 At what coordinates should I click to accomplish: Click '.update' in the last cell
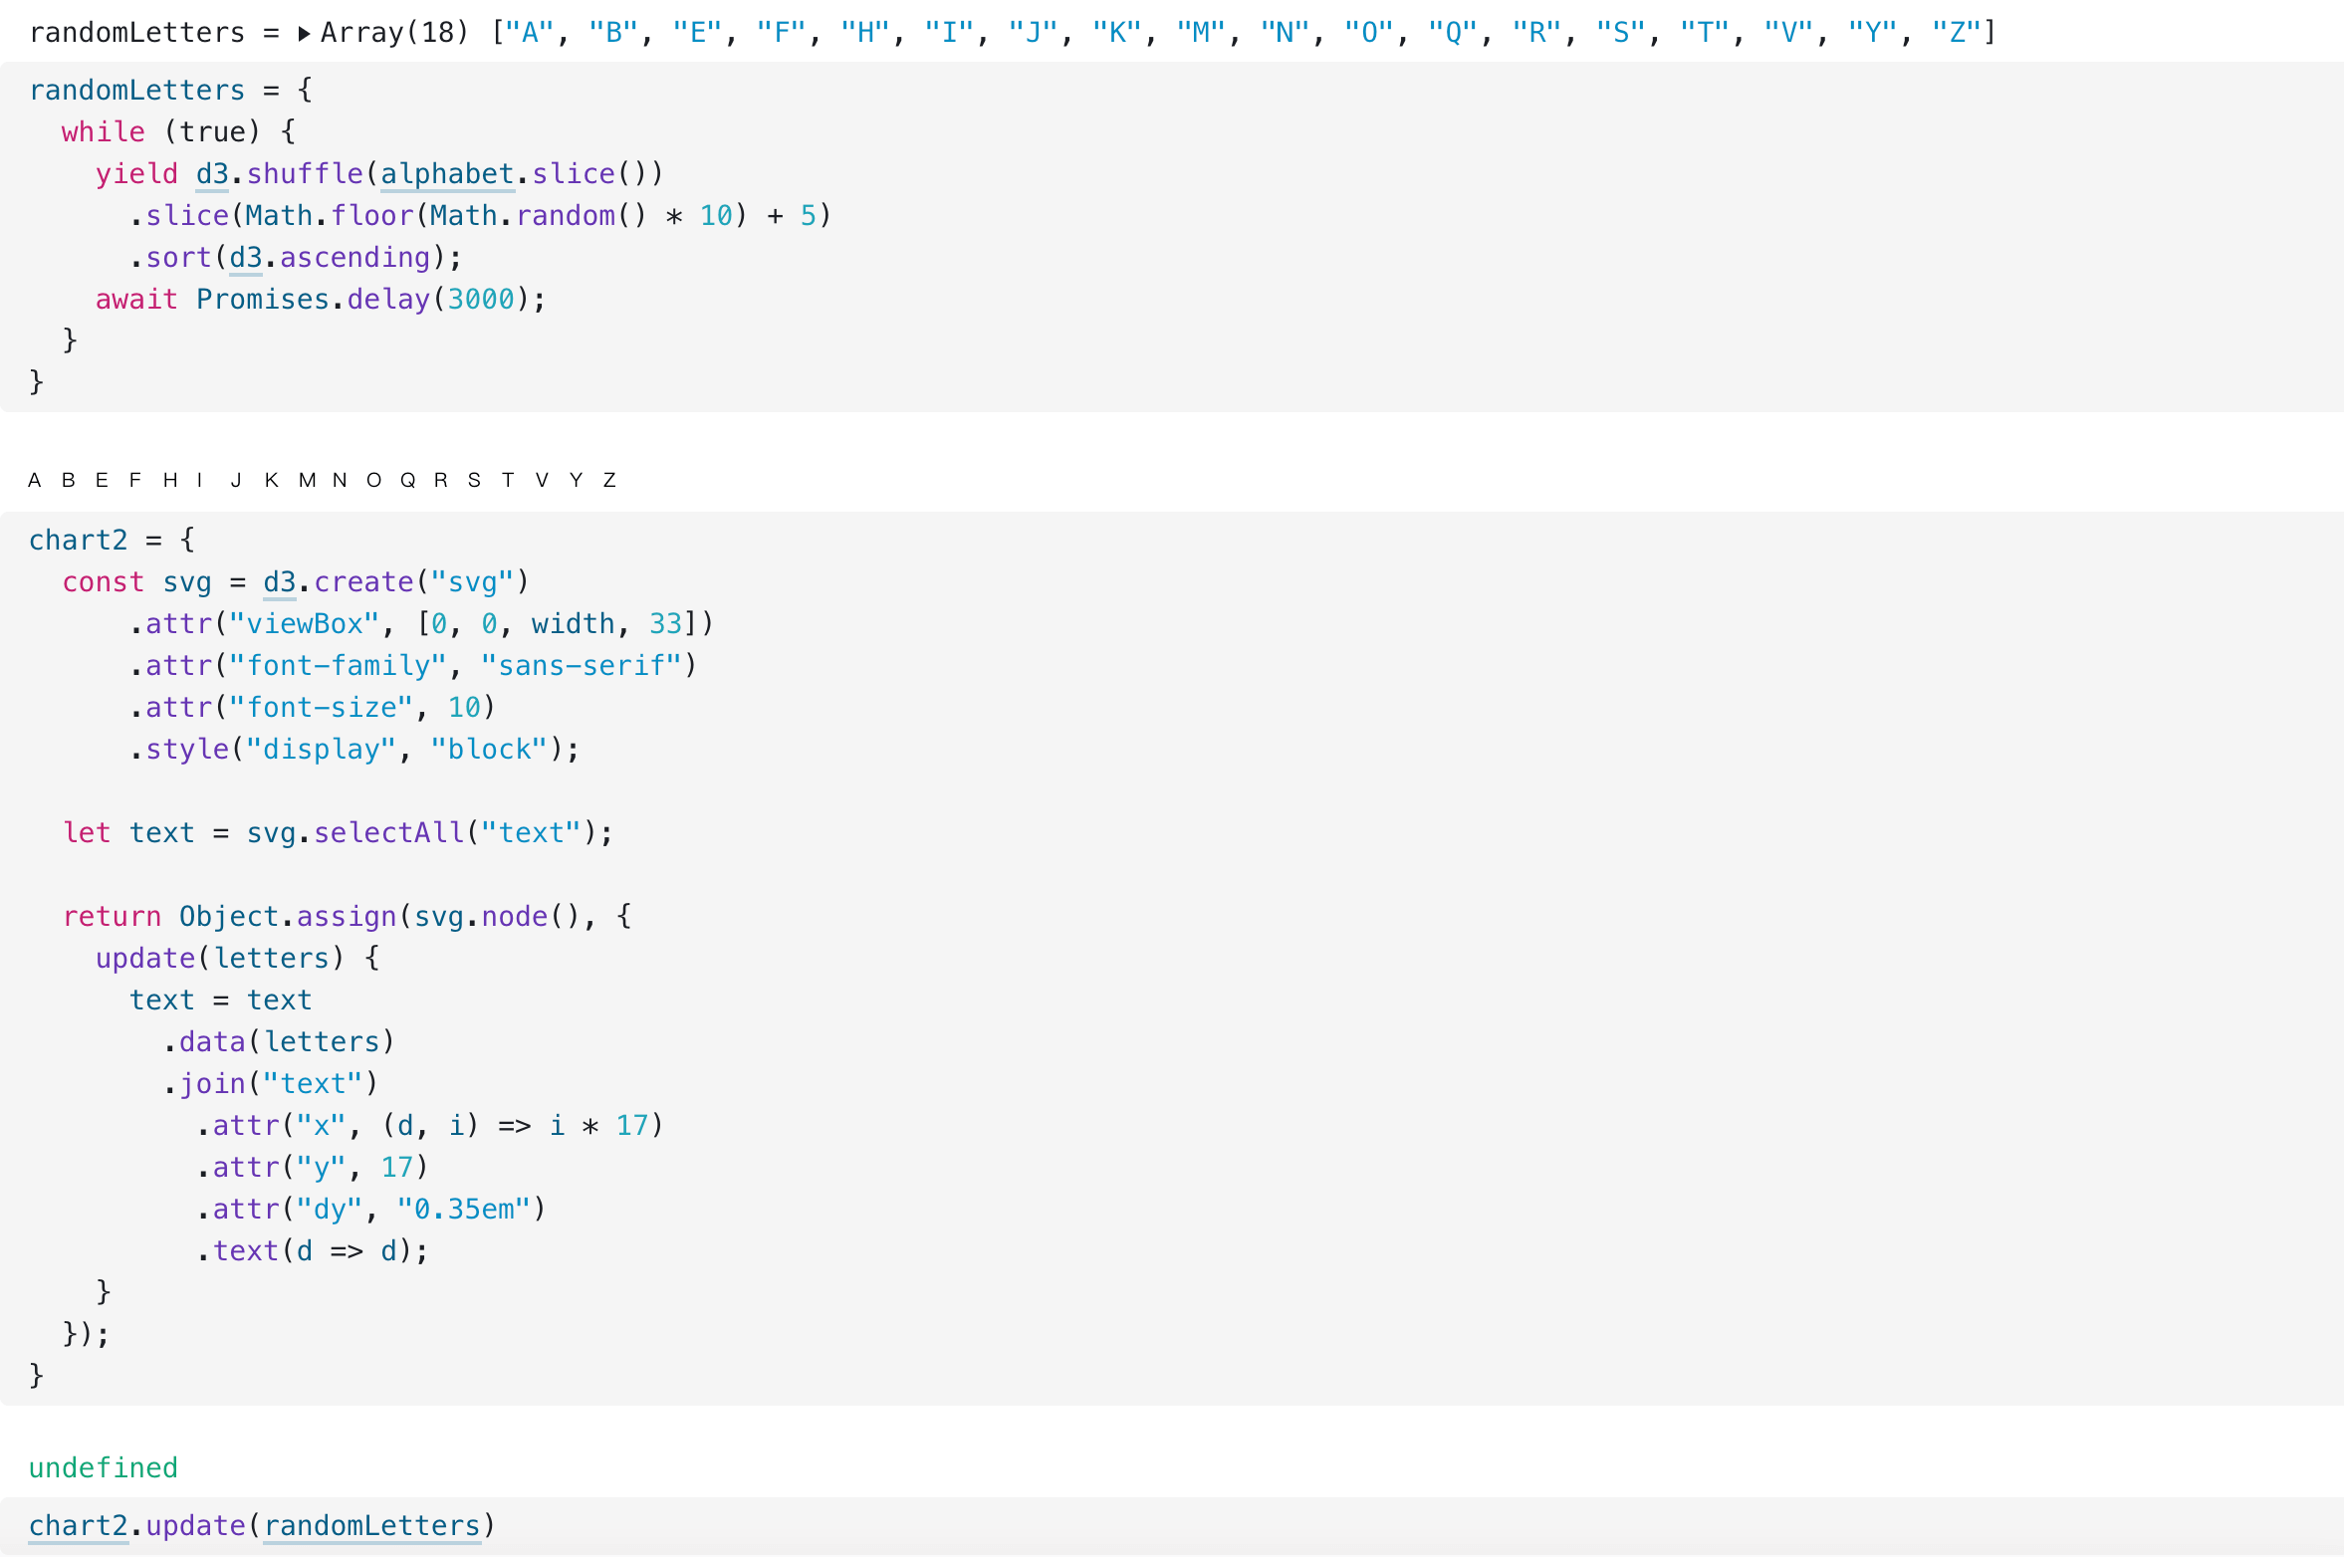tap(187, 1526)
